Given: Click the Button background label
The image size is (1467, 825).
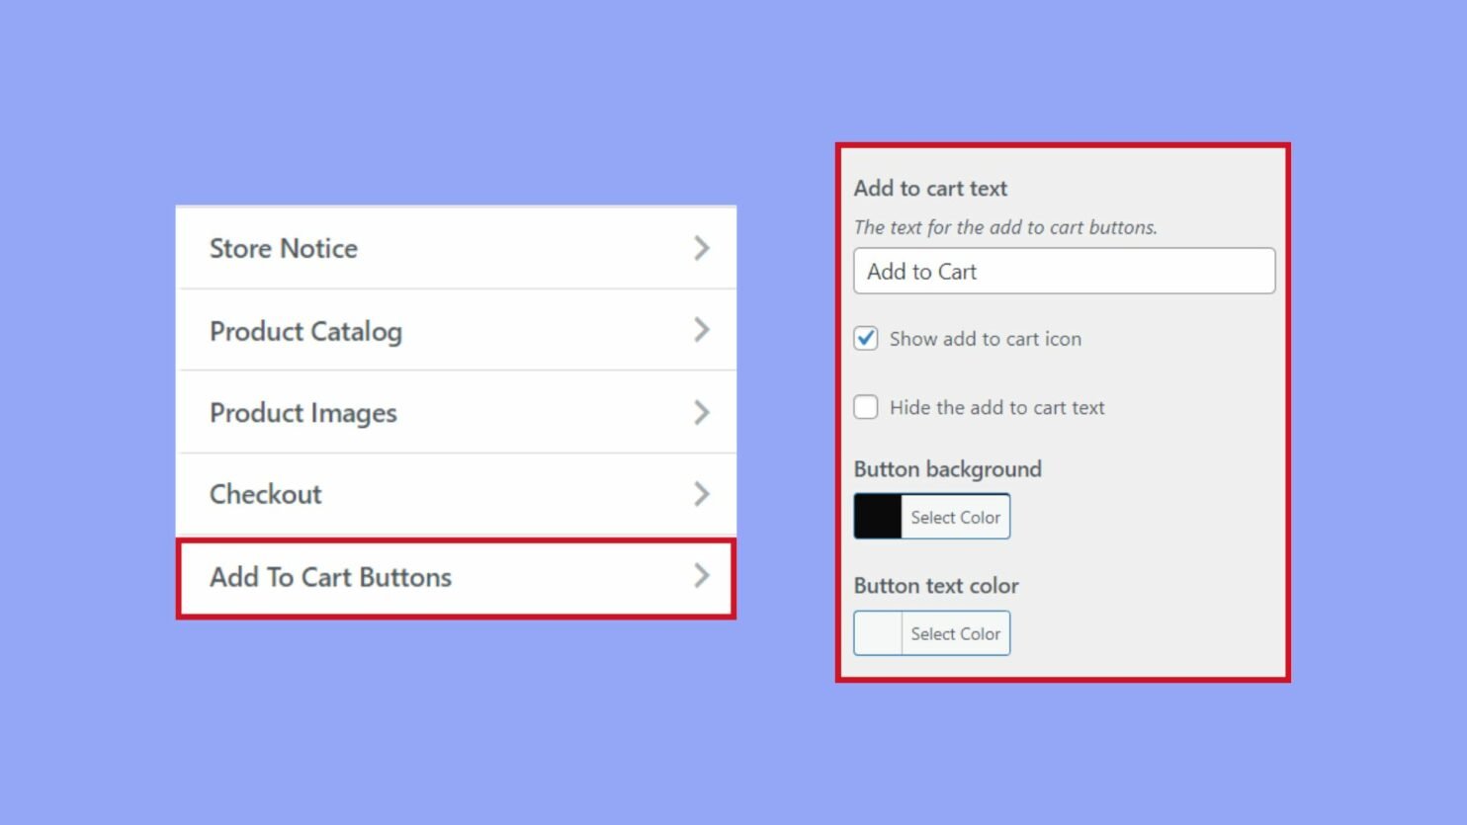Looking at the screenshot, I should [948, 468].
